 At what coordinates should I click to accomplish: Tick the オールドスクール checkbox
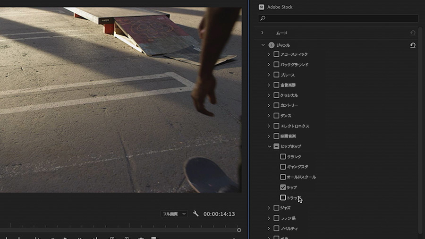(x=283, y=177)
